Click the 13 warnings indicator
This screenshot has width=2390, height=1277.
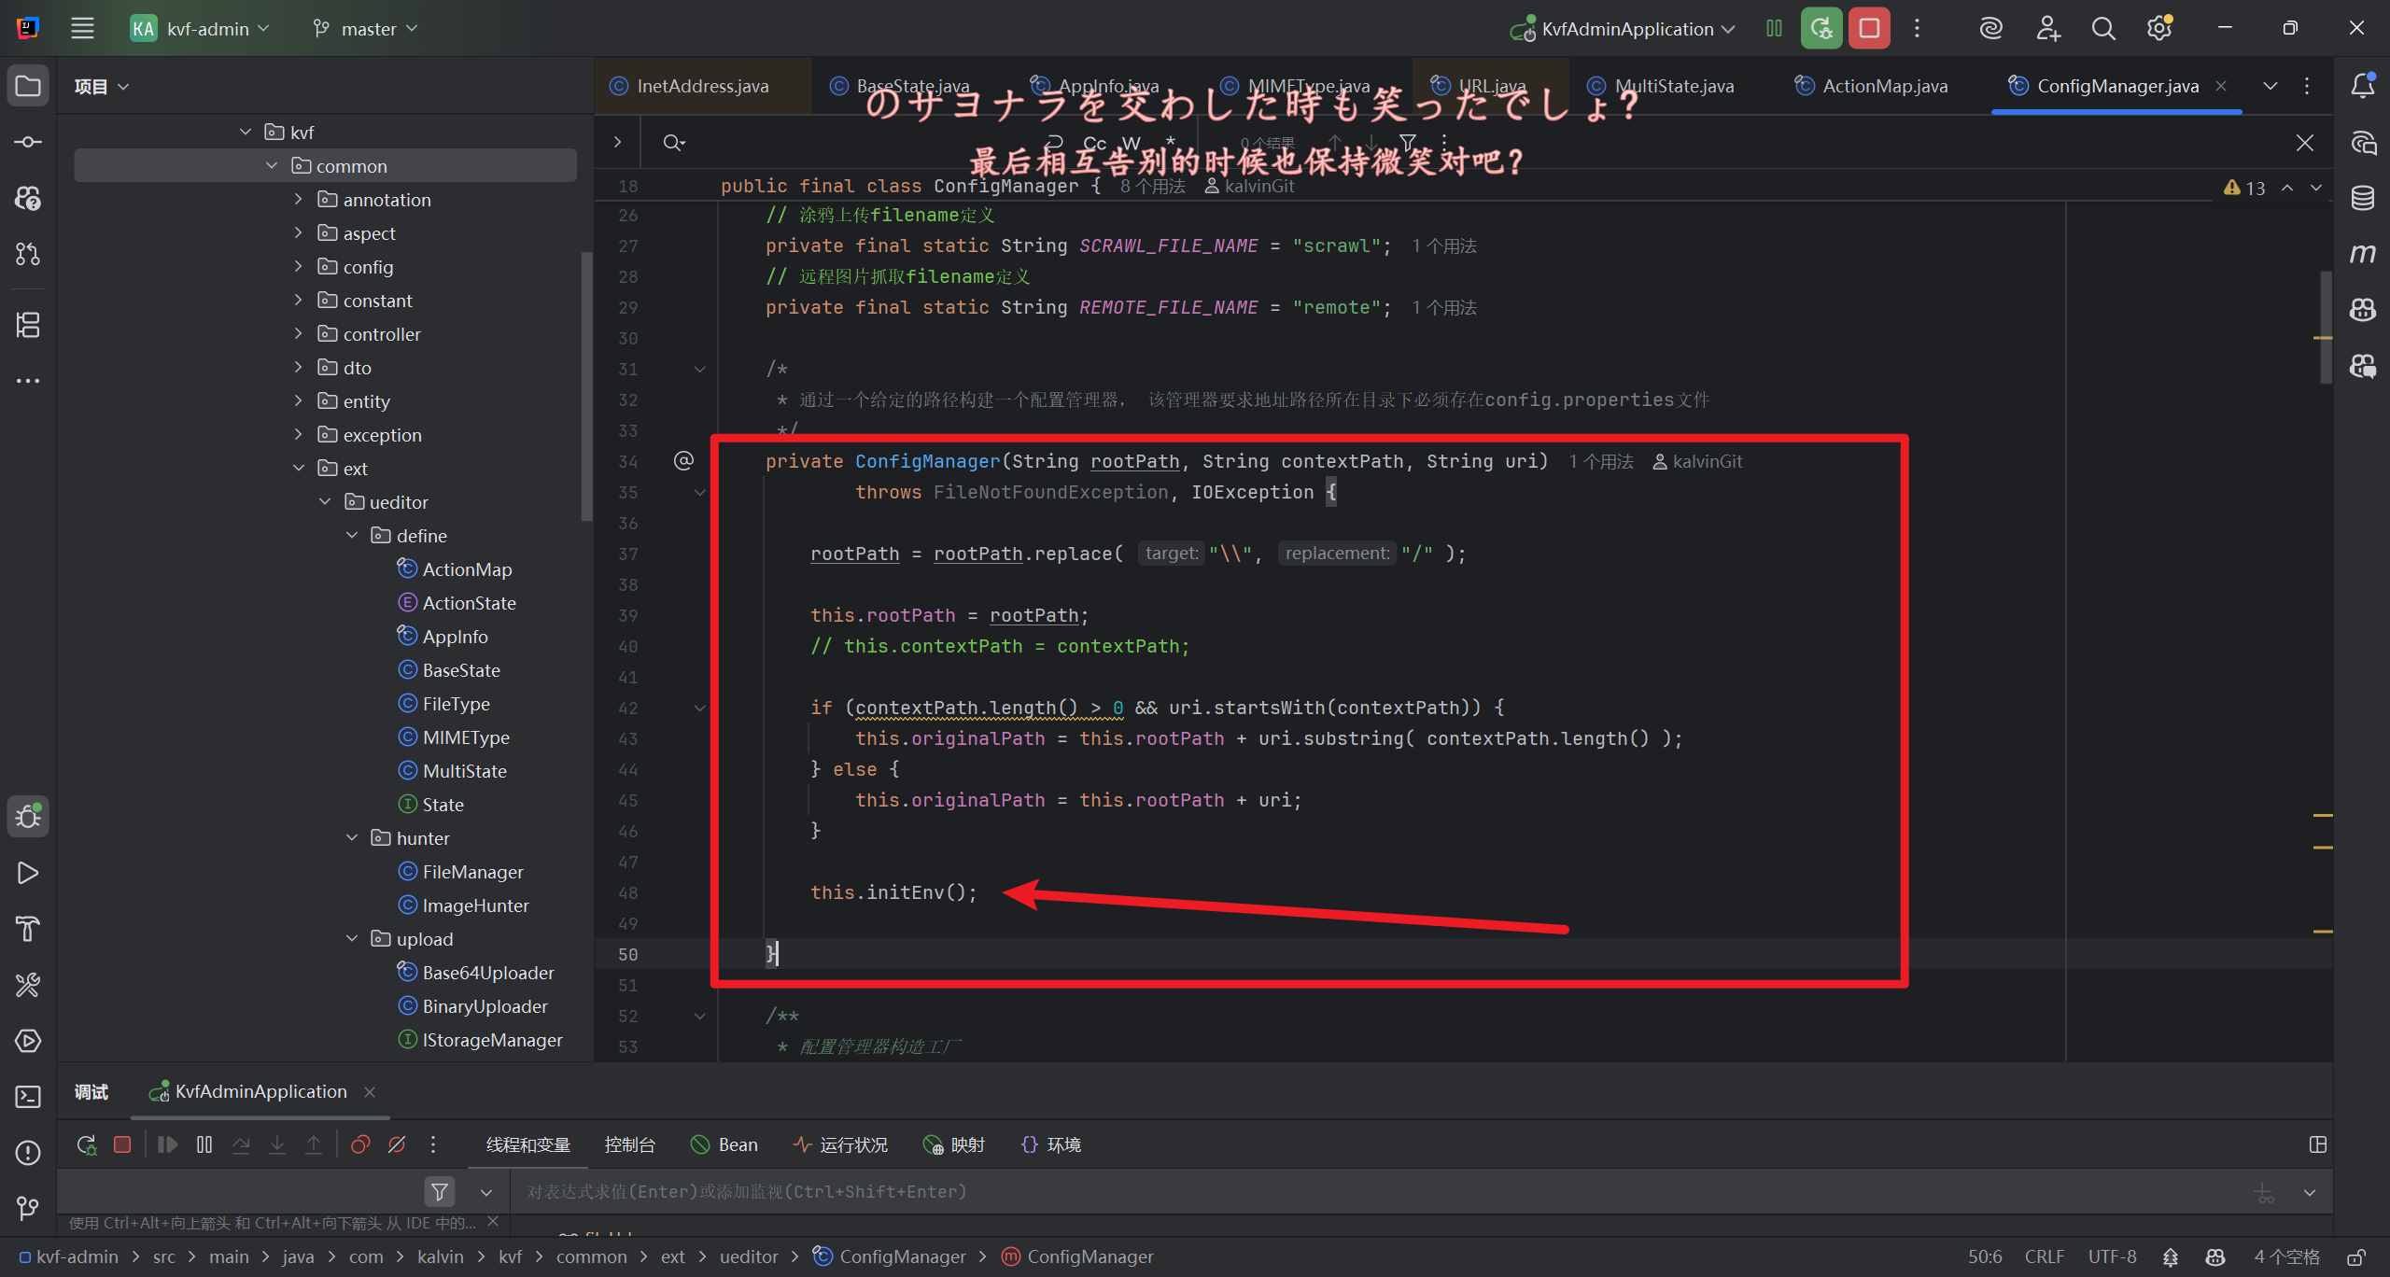[2245, 188]
